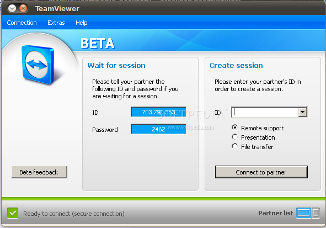Minimize window using title bar arrow button

pos(12,8)
